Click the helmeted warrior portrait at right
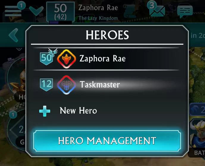 click(198, 134)
